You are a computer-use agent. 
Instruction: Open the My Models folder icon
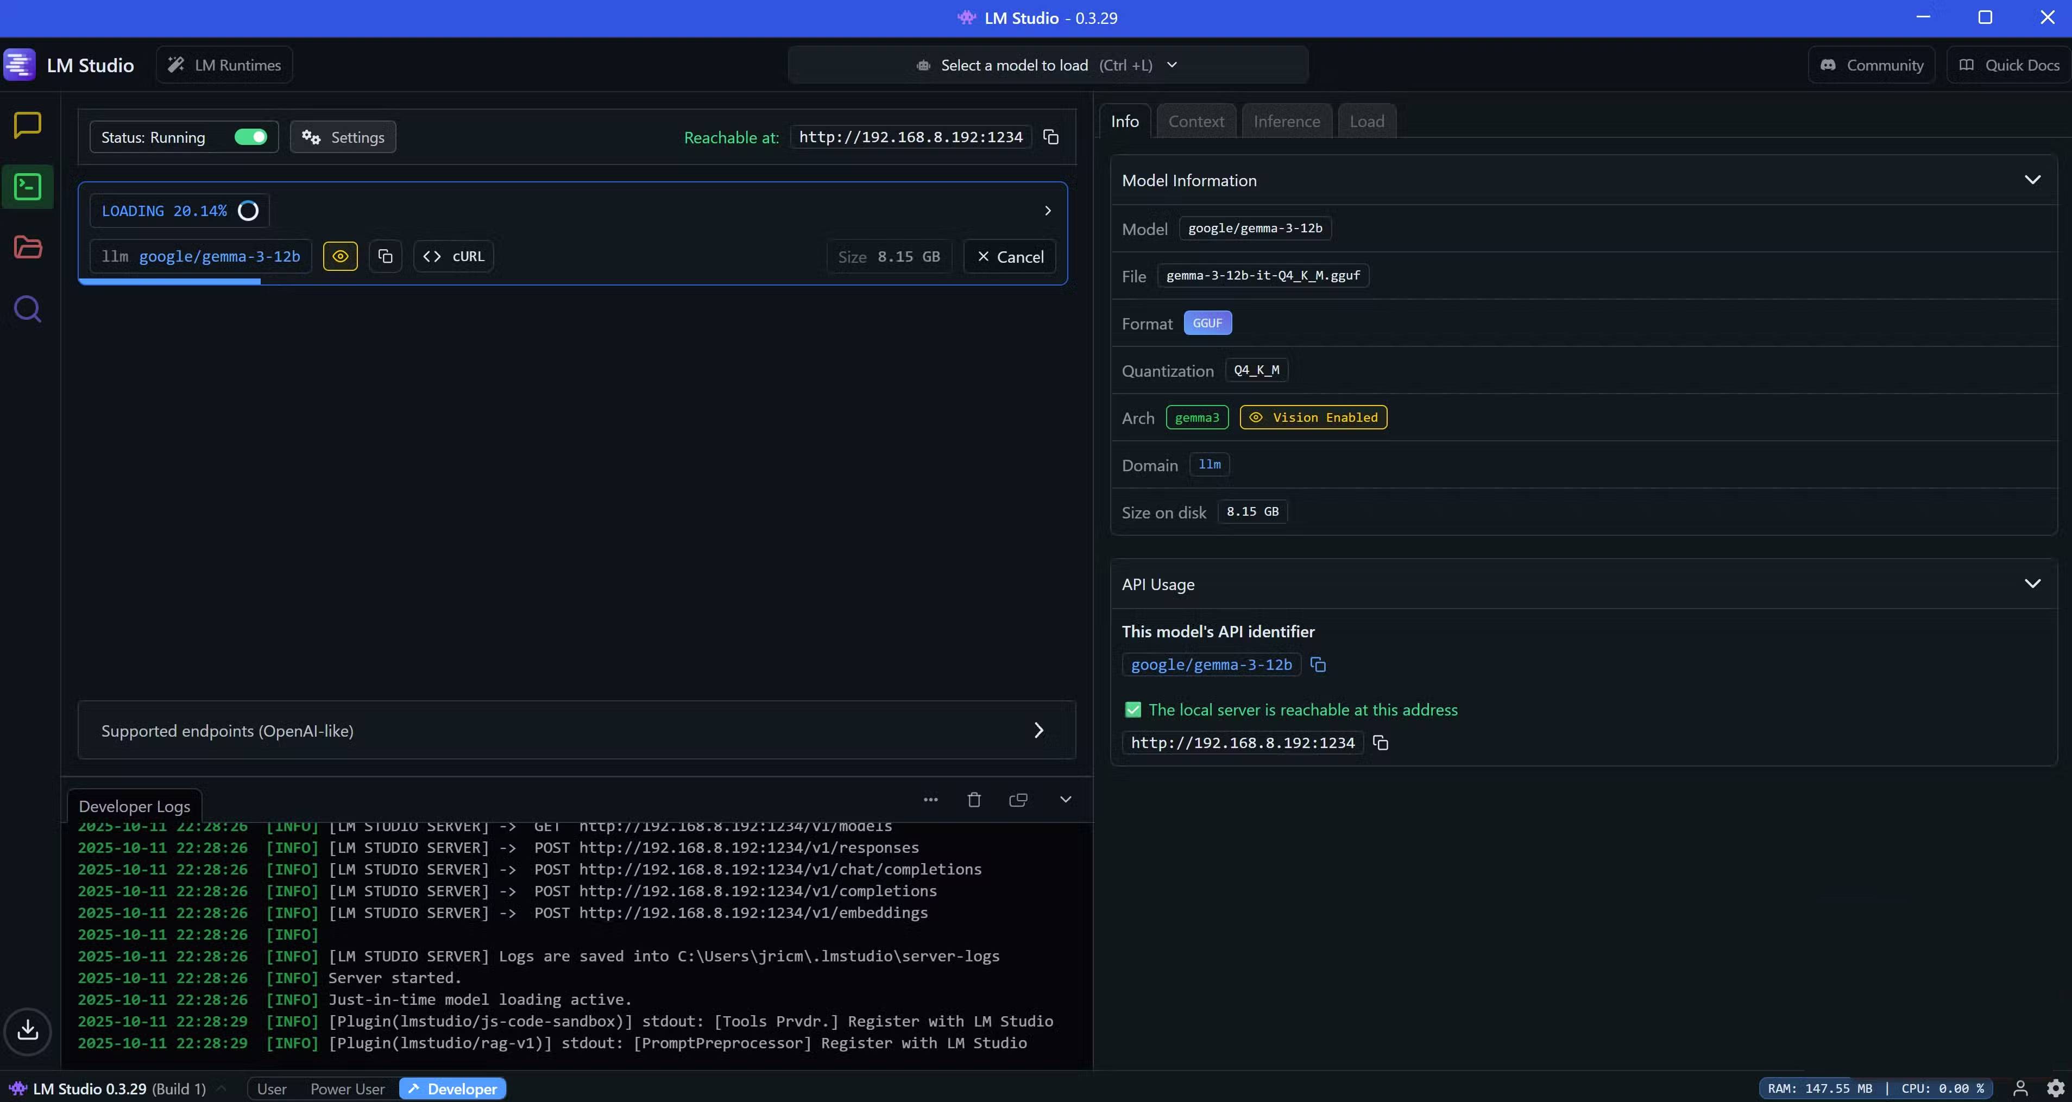(28, 248)
